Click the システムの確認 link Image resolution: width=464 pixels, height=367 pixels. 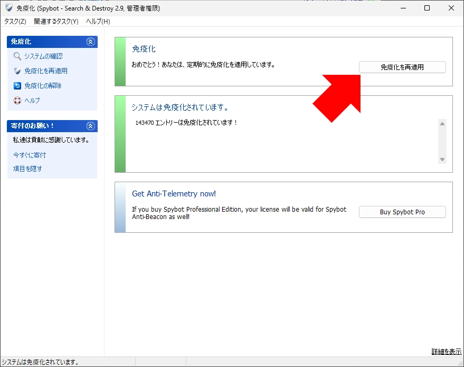click(43, 56)
